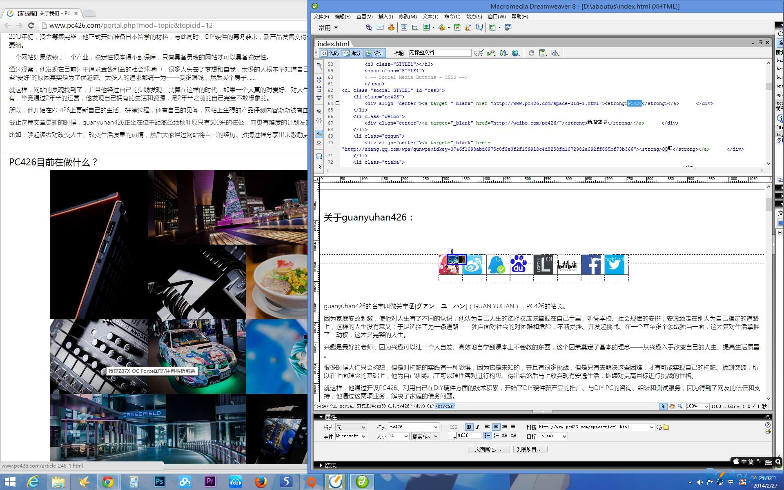Viewport: 784px width, 490px height.
Task: Open the 编辑(E) menu
Action: coord(343,17)
